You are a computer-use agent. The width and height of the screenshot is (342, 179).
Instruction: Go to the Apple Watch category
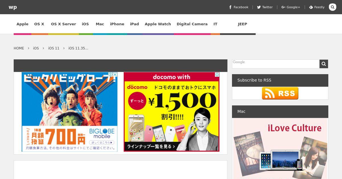pyautogui.click(x=158, y=24)
